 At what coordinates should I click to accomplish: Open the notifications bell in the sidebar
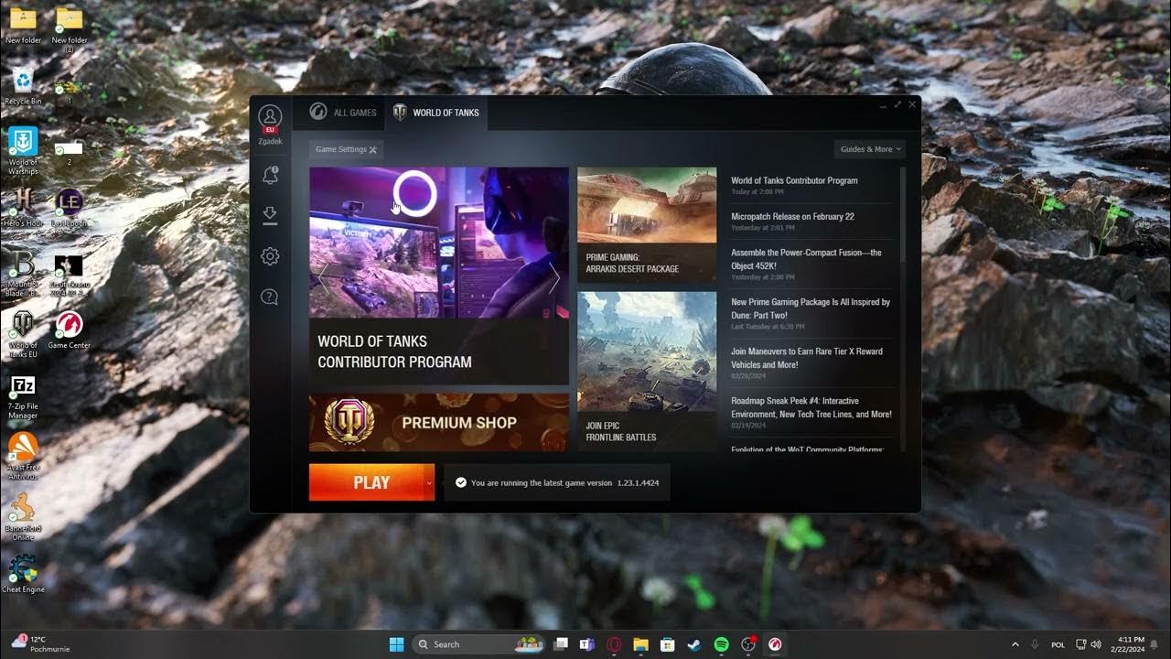[x=270, y=175]
